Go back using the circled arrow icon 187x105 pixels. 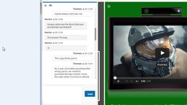109,6
